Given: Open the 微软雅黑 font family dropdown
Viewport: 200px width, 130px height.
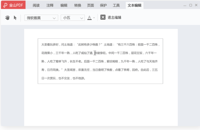Looking at the screenshot, I should click(x=41, y=18).
